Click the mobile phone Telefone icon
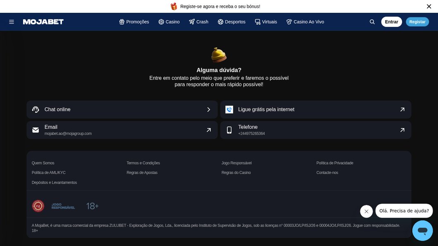 pyautogui.click(x=229, y=130)
